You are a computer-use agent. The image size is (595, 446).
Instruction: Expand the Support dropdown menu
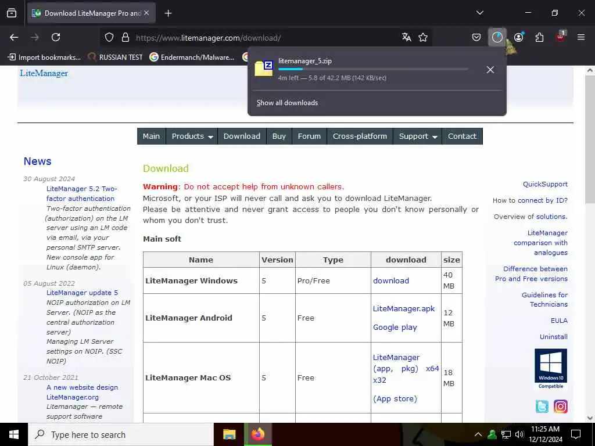coord(418,136)
